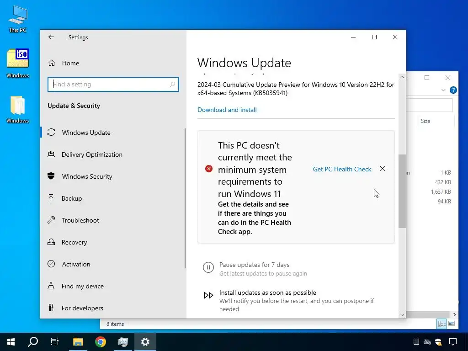Screen dimensions: 468x351
Task: Click the Find a setting search box
Action: click(113, 85)
